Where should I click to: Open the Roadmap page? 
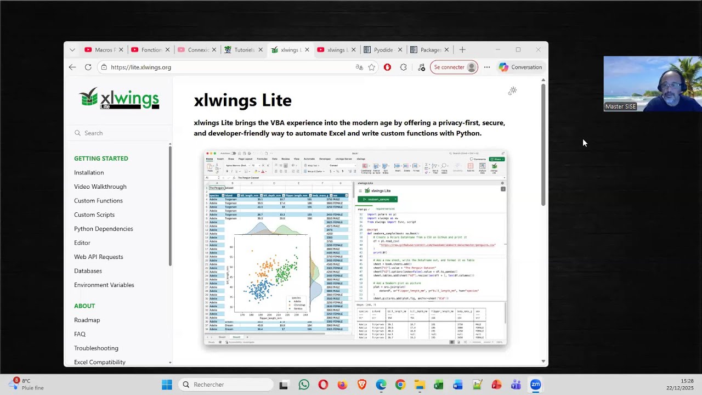87,320
